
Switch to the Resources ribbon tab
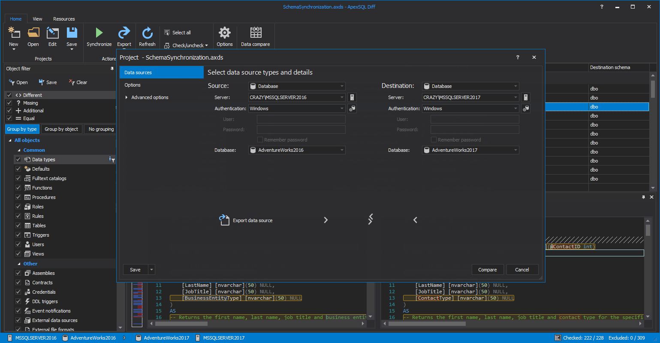(64, 19)
